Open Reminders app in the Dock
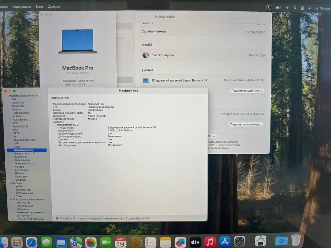331x248 pixels. point(150,243)
